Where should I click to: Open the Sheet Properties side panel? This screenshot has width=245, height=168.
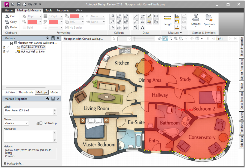coord(241,47)
